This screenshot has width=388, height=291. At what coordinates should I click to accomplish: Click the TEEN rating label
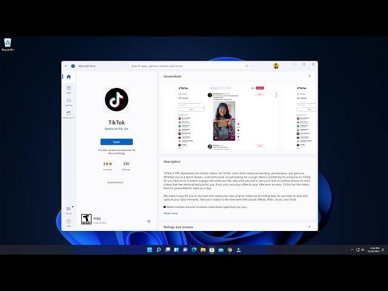point(97,219)
